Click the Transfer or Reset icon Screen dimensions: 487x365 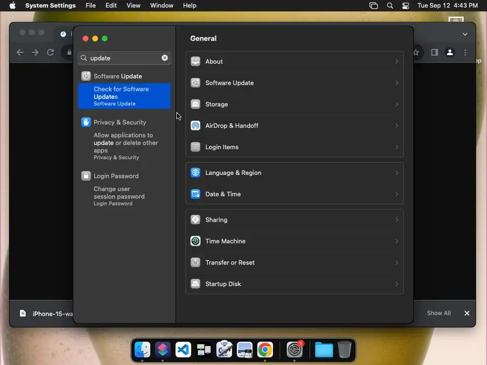coord(195,262)
